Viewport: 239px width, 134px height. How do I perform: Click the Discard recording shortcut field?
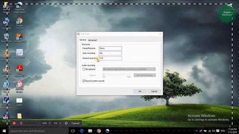click(x=110, y=58)
